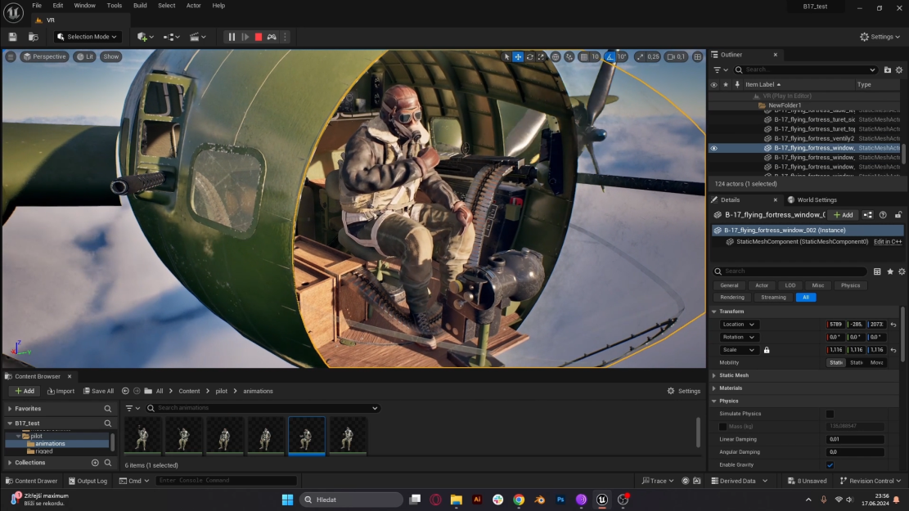This screenshot has width=909, height=511.
Task: Click the Outliner filter options icon
Action: tap(720, 70)
